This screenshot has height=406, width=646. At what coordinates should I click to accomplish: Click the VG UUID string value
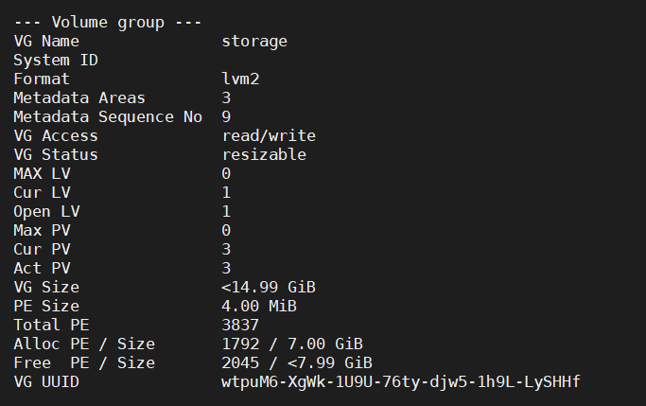pyautogui.click(x=400, y=381)
